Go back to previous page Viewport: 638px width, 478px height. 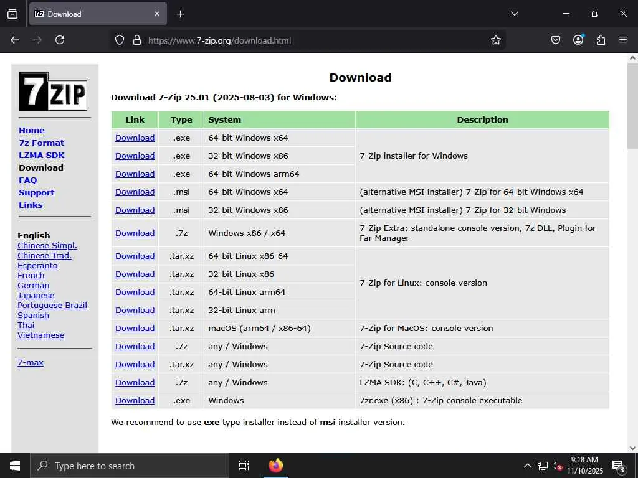pyautogui.click(x=15, y=40)
